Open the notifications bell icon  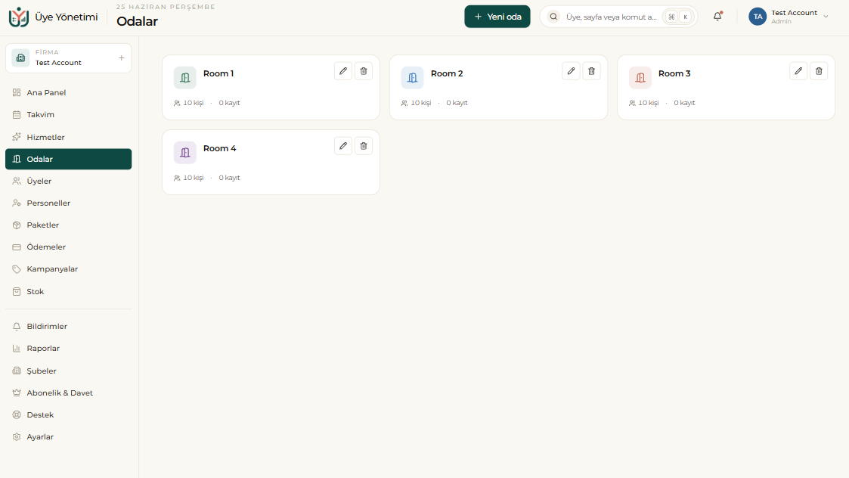(x=717, y=16)
